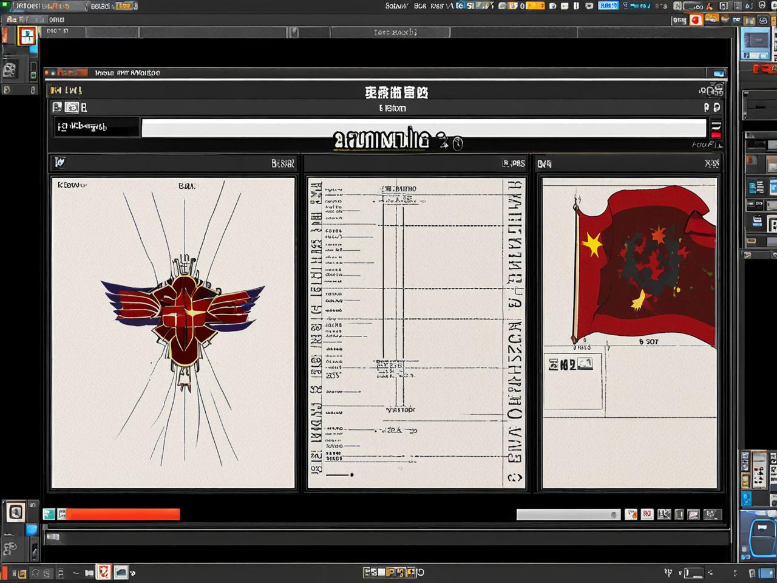The image size is (777, 583).
Task: Click the film reel icon in the sidebar
Action: [x=10, y=69]
